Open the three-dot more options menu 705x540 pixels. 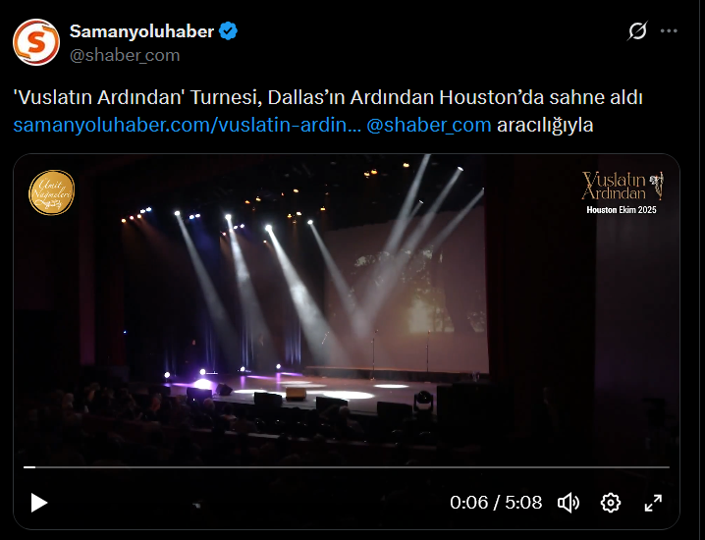(x=669, y=31)
